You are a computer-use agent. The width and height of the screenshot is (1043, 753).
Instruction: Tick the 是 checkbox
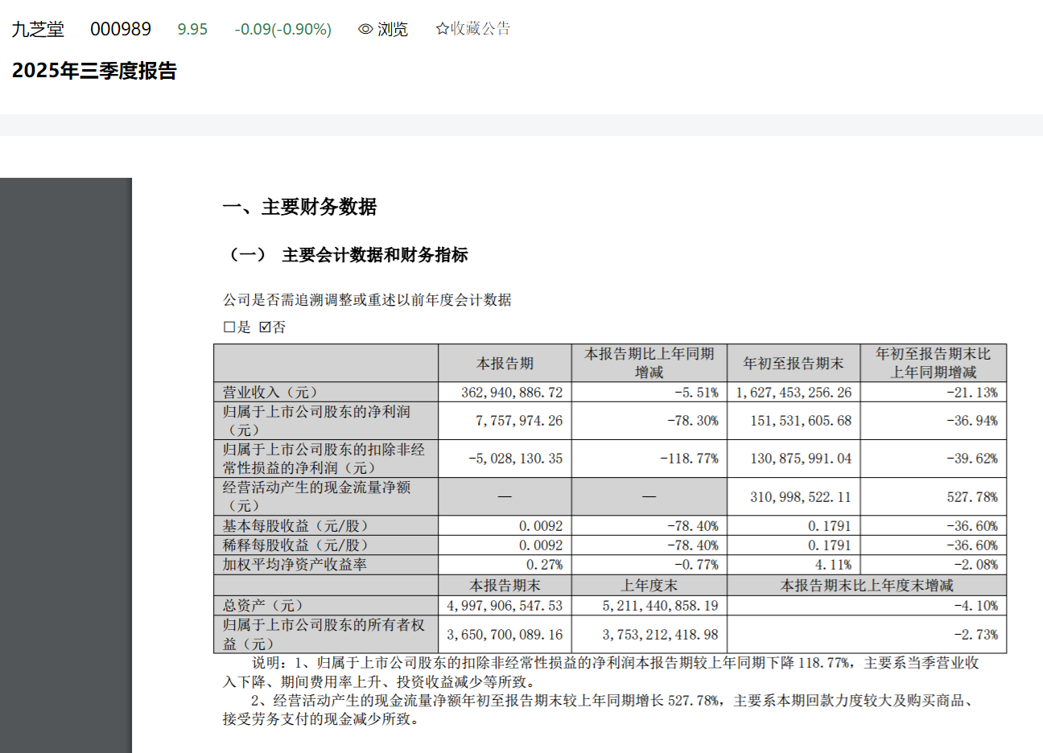229,327
